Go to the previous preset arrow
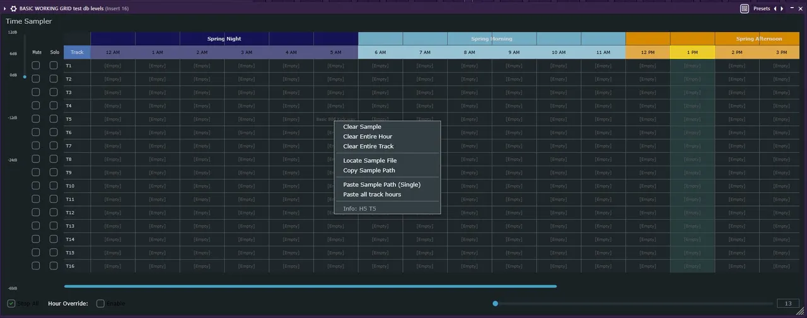Image resolution: width=807 pixels, height=318 pixels. [775, 9]
